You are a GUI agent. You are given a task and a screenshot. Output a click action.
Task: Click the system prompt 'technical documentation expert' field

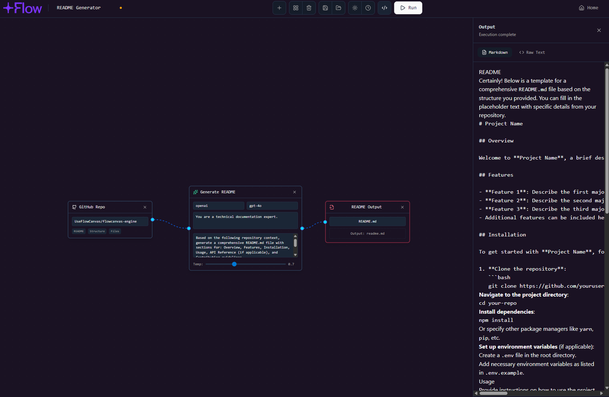point(246,221)
